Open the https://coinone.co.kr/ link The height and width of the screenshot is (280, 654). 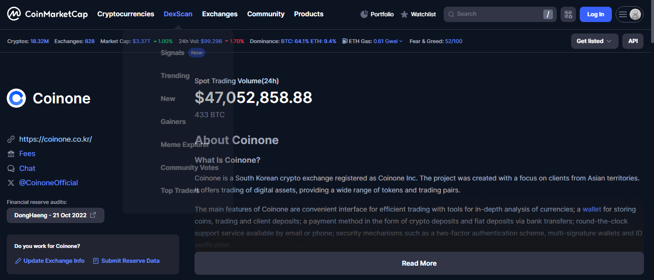56,139
